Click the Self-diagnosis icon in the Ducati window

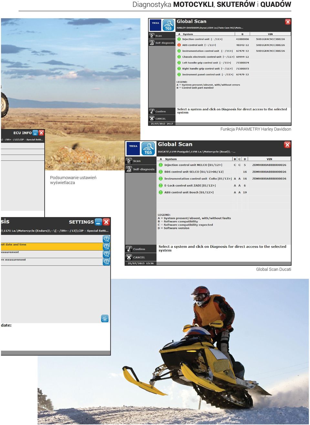(129, 169)
